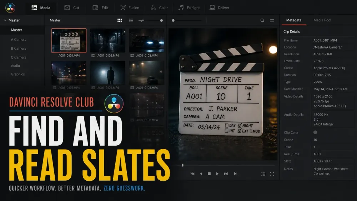Select clip A001_0102.MP4 thumbnail
357x201 pixels.
(x=108, y=40)
